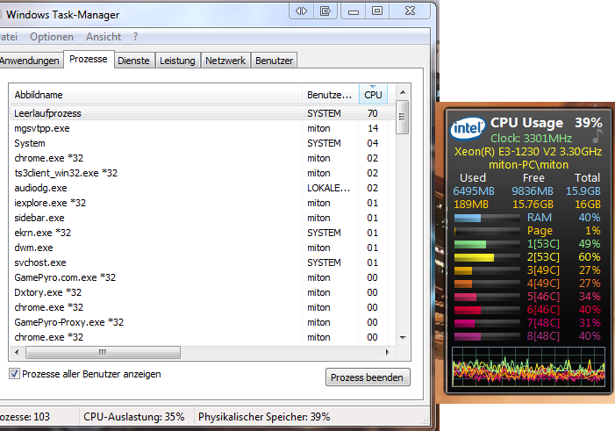Click core 1[53C] usage bar
The width and height of the screenshot is (615, 431).
point(487,244)
